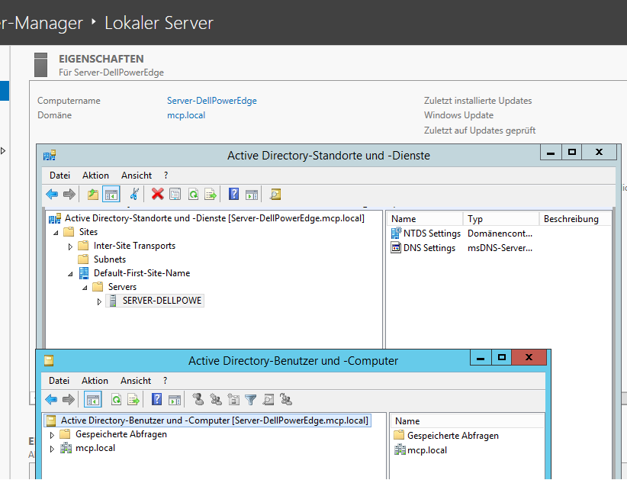Toggle action pane icon in Standorte und -Dienste toolbar
The height and width of the screenshot is (480, 627).
[252, 195]
